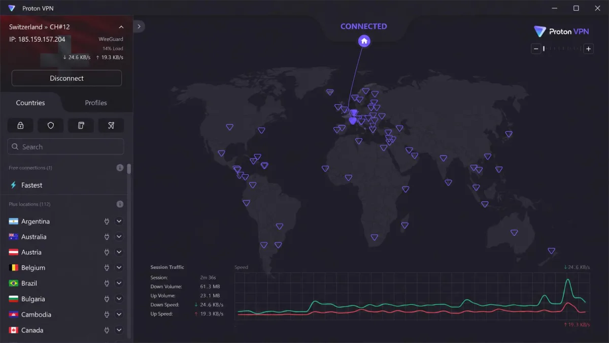
Task: Click the Proton VPN logo on the map
Action: click(x=562, y=32)
